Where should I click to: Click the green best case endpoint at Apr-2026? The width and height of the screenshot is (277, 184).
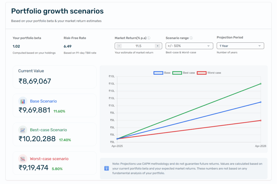point(260,84)
